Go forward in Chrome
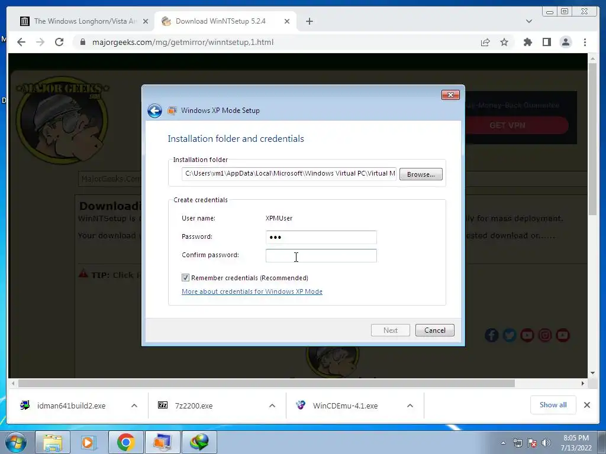Screen dimensions: 606x454 click(40, 42)
